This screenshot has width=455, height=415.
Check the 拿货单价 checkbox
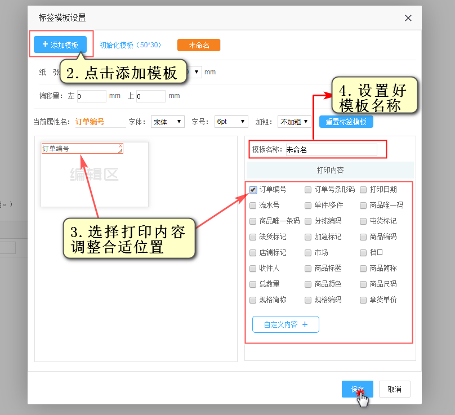[x=364, y=300]
